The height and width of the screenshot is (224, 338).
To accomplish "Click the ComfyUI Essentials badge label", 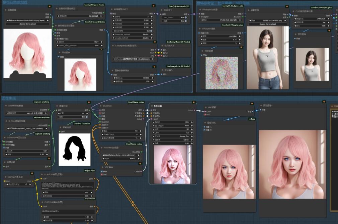I will 82,124.
